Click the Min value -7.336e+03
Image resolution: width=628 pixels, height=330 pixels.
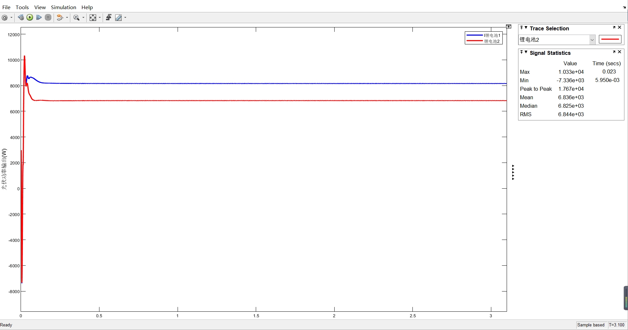(x=570, y=80)
